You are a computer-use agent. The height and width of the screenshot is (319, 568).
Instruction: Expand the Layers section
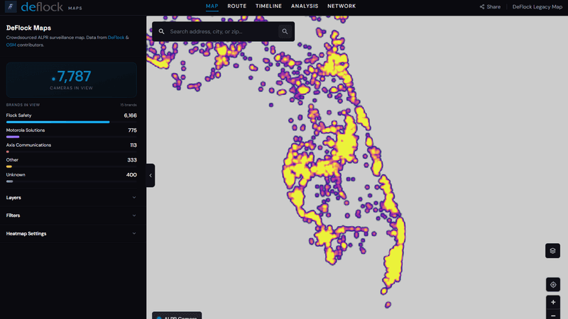coord(72,198)
